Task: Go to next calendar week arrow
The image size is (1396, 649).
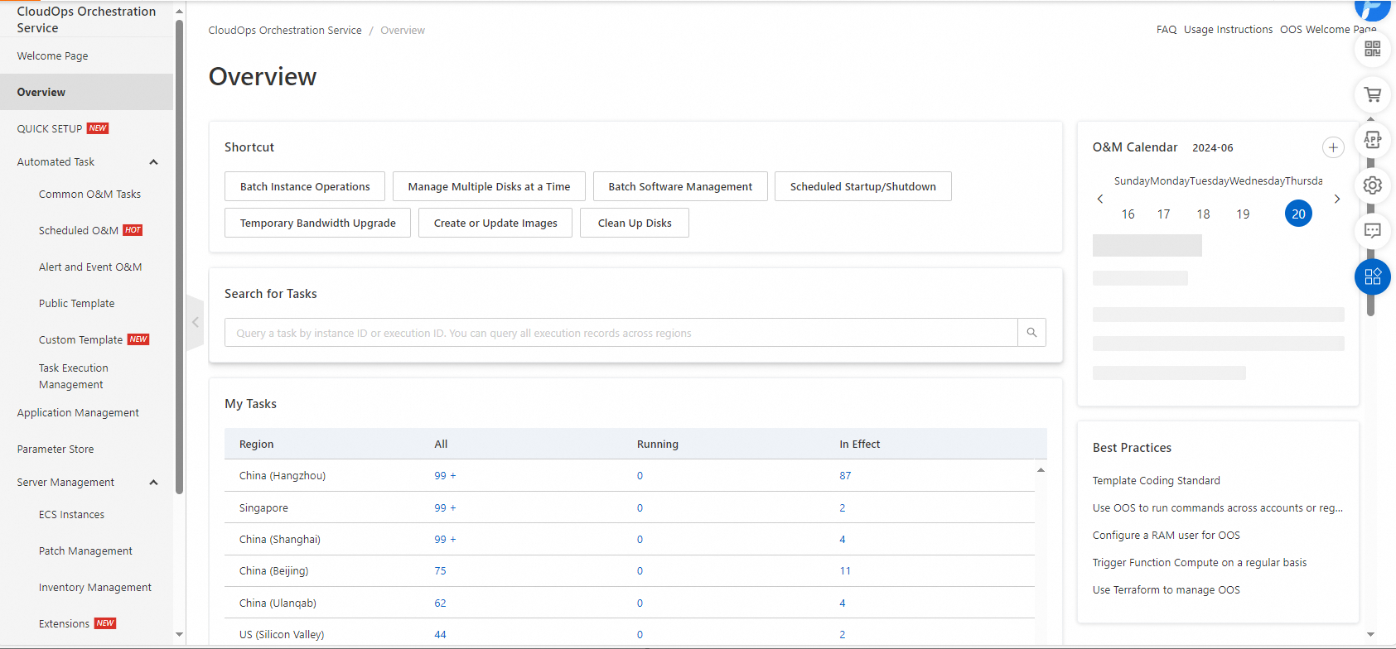Action: (1336, 199)
